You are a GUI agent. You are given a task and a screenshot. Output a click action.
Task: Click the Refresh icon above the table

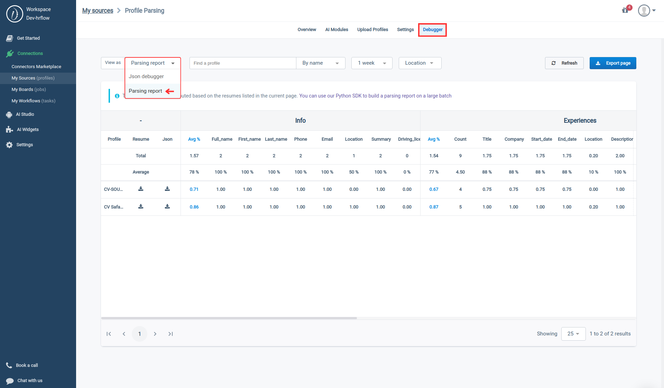[x=554, y=63]
